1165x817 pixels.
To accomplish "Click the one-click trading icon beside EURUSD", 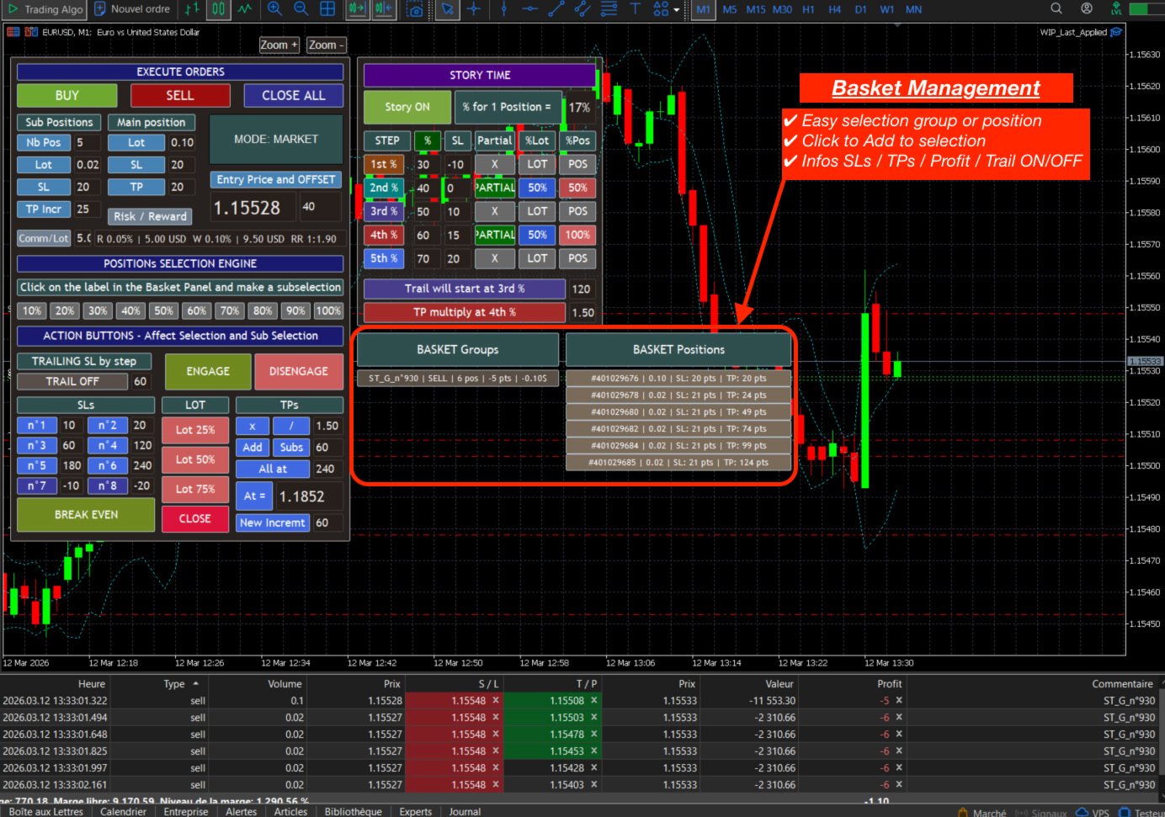I will [31, 32].
